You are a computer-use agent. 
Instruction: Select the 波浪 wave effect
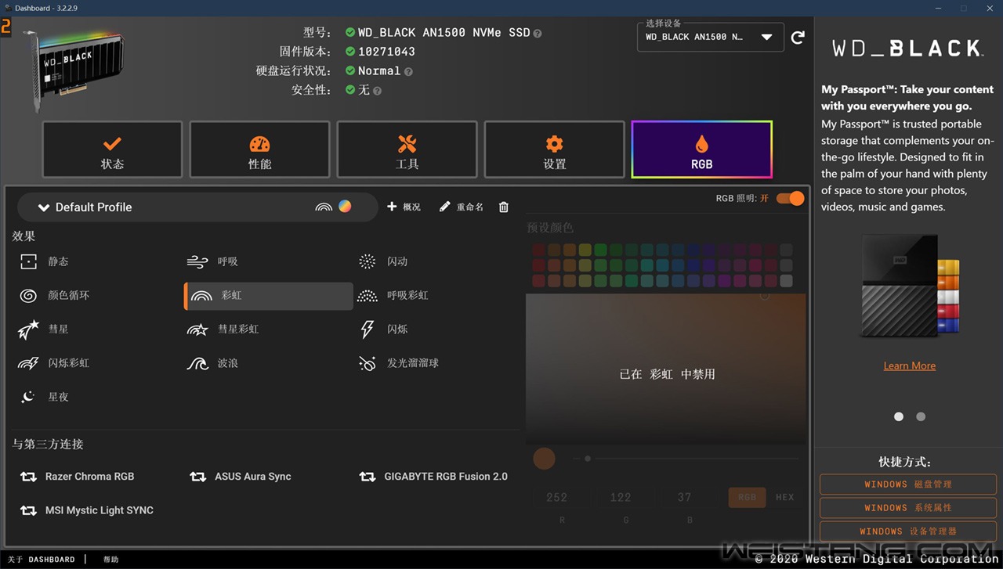point(212,363)
